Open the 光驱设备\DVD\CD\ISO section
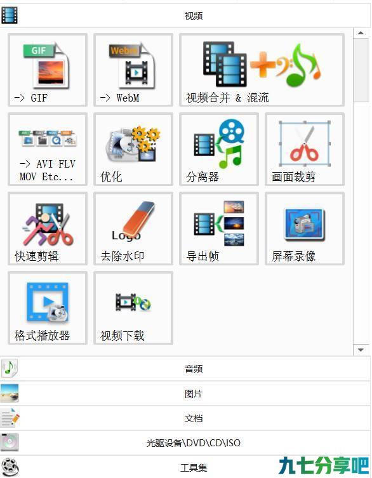 point(185,443)
